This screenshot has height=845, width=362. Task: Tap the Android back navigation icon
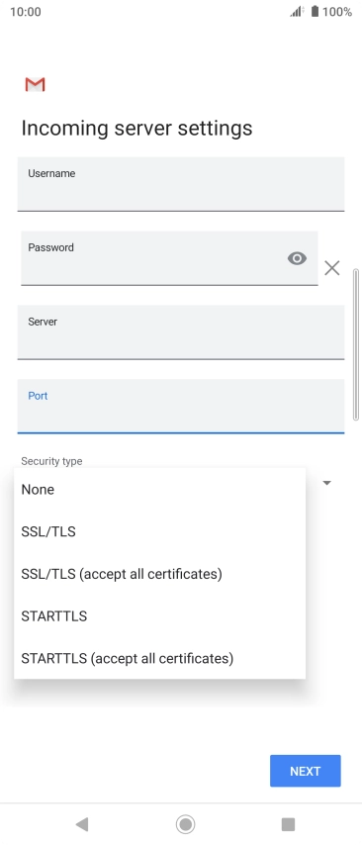(x=82, y=824)
